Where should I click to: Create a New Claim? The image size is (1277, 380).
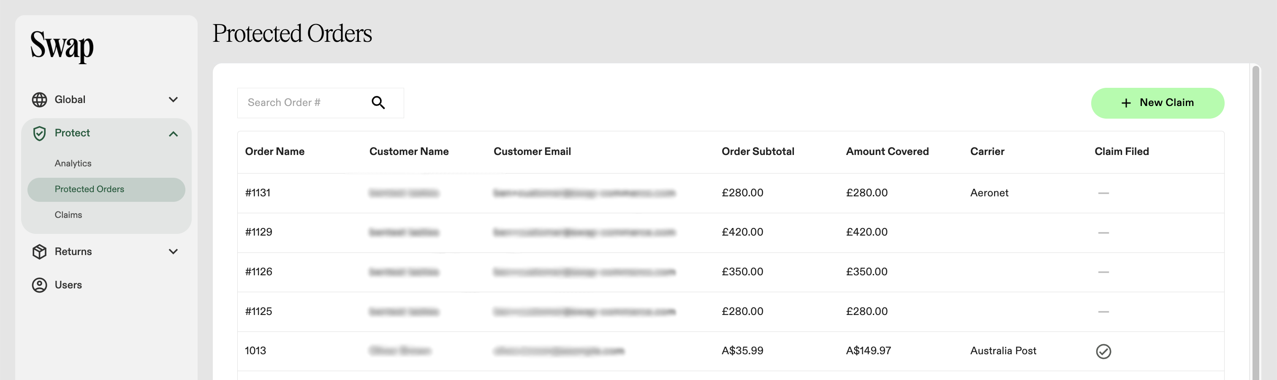click(x=1157, y=103)
